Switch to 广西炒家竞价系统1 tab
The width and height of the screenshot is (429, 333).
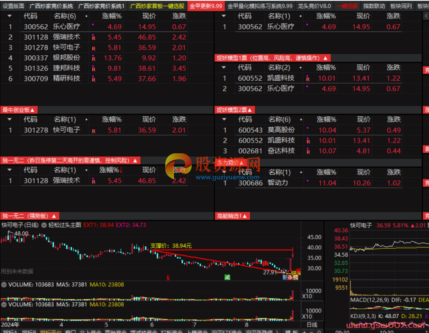102,6
